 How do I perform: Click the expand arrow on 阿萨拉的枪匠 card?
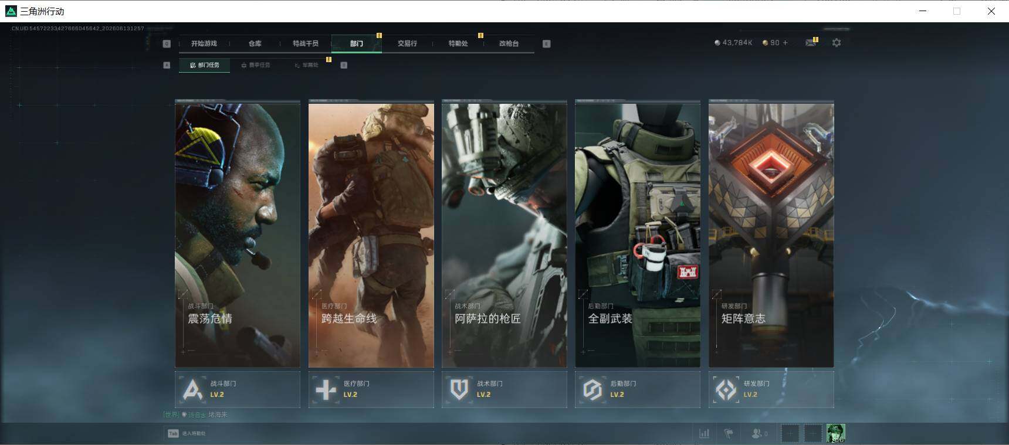click(450, 294)
